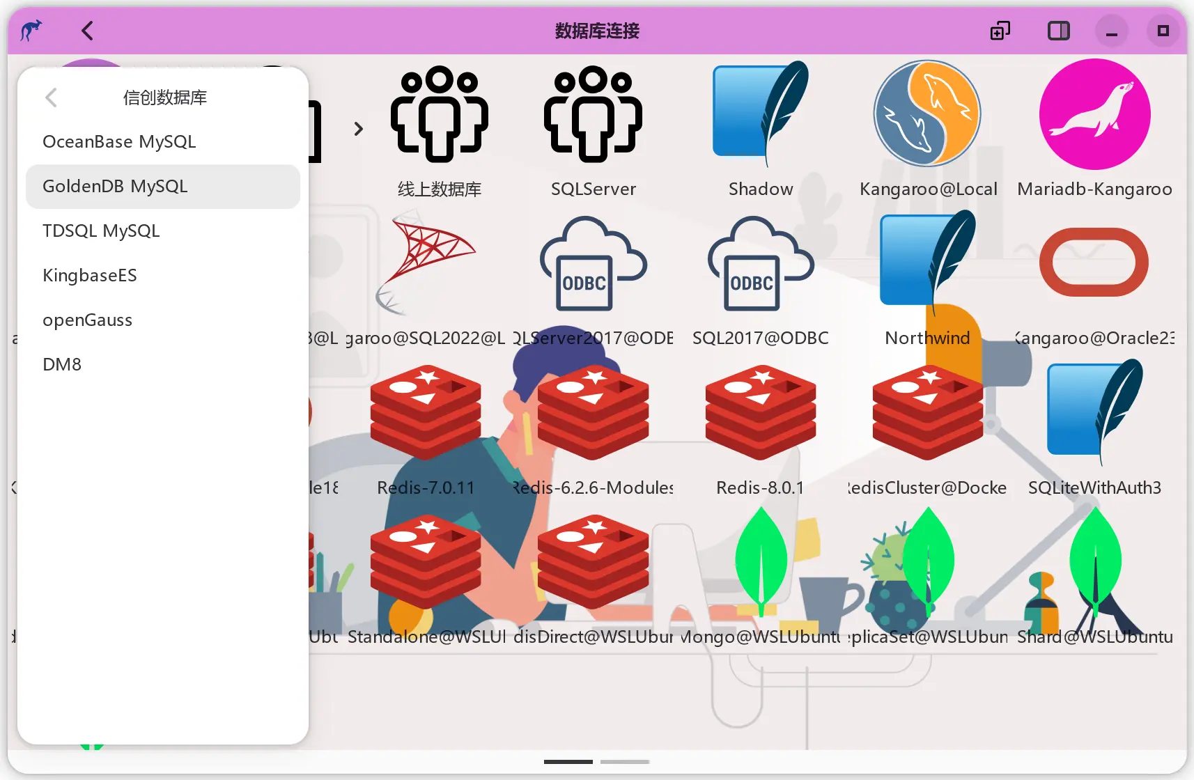1194x780 pixels.
Task: Open the RedisDirect@WSLUbuntu connection icon
Action: 594,562
